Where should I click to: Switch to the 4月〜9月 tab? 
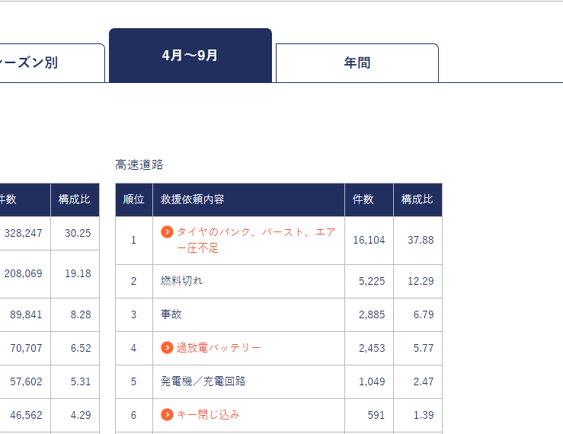coord(190,56)
